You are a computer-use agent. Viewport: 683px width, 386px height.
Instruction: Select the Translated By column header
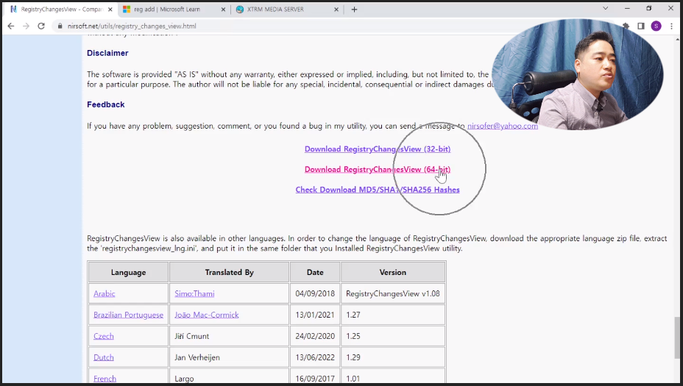point(229,273)
